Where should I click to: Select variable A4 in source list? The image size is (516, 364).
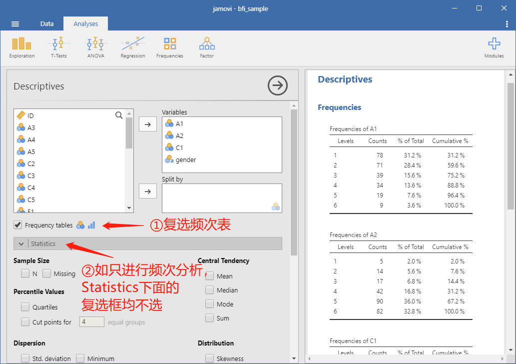point(70,139)
